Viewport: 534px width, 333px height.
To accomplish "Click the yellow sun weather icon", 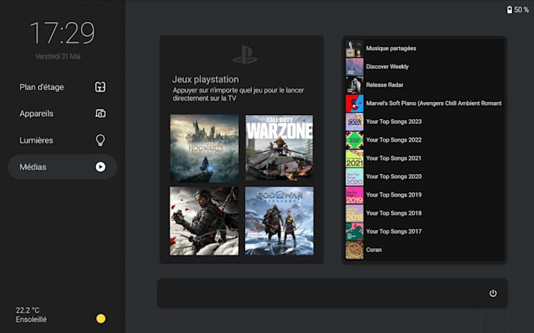I will (x=101, y=318).
